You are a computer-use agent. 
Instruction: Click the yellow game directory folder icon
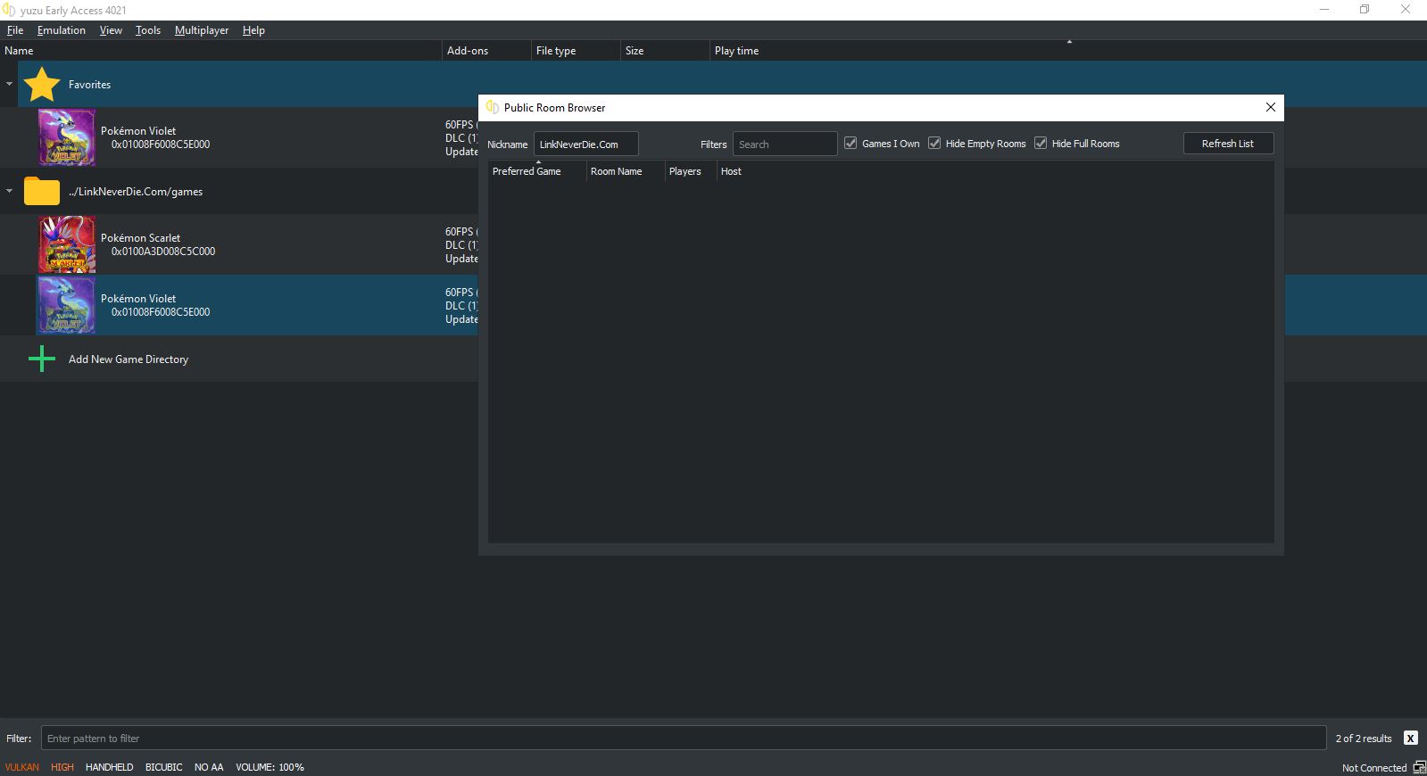coord(41,192)
